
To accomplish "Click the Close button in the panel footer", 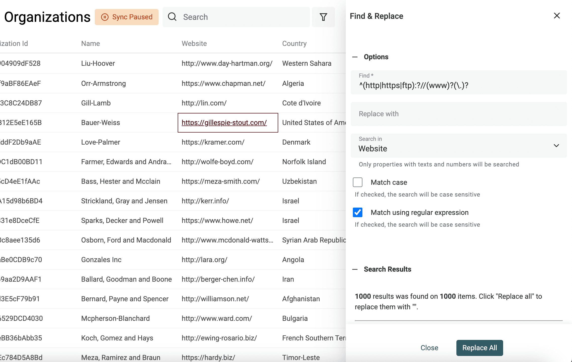I will 429,348.
